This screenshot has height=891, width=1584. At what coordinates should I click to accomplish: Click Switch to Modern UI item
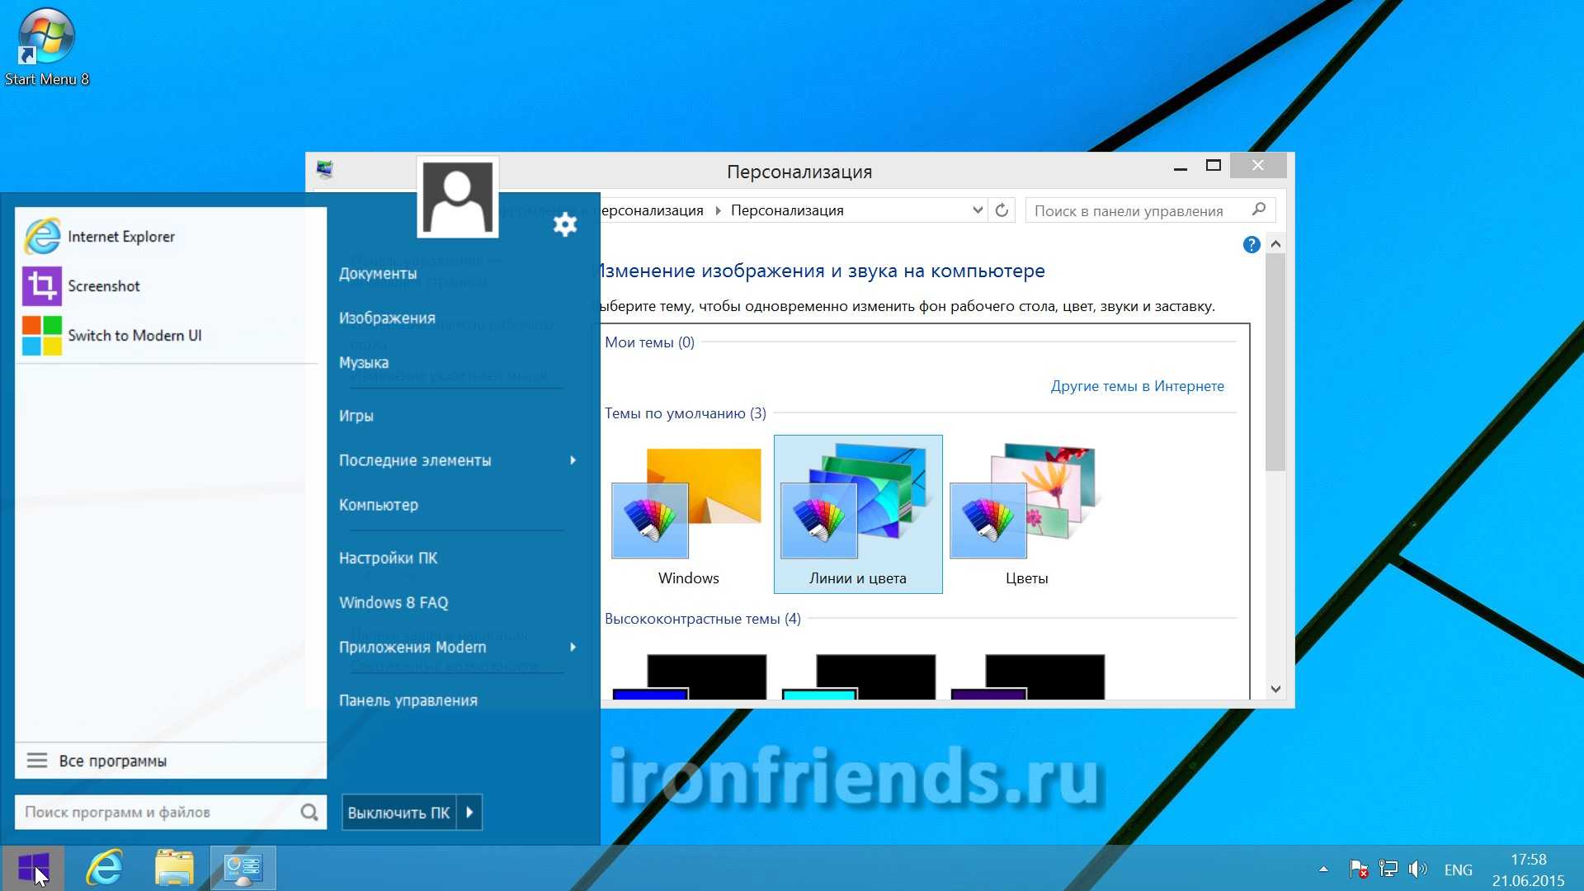(x=134, y=336)
